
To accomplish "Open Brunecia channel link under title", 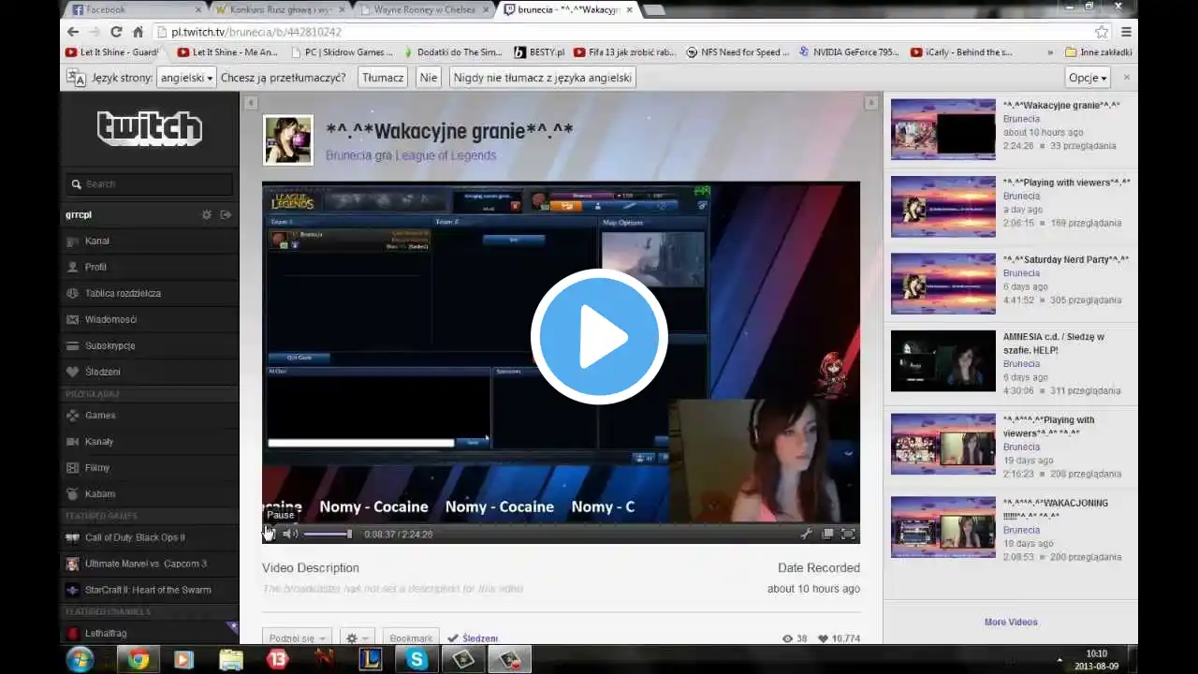I will [348, 155].
